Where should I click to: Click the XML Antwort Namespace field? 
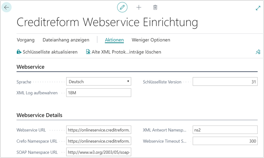pos(225,130)
